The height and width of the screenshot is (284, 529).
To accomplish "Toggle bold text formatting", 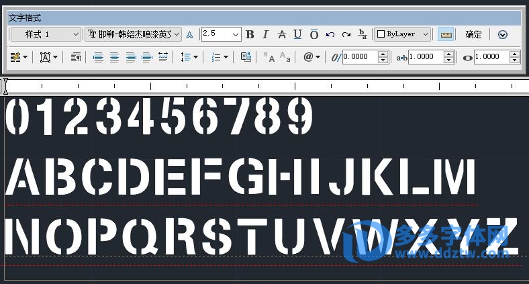I will pos(250,34).
